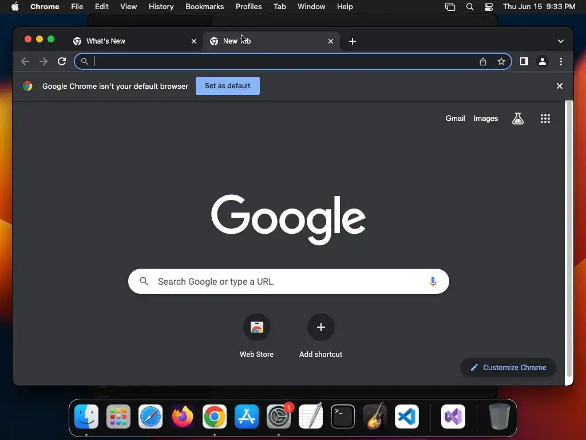Open the Google apps grid

coord(545,119)
